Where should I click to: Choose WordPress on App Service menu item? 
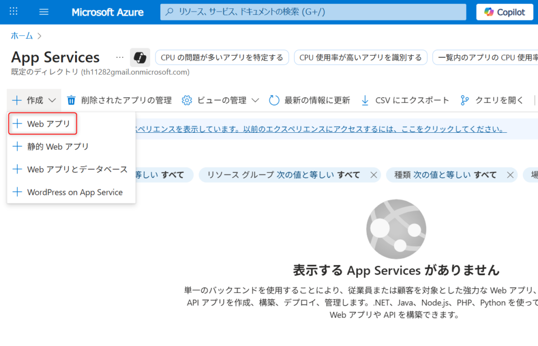[x=71, y=192]
